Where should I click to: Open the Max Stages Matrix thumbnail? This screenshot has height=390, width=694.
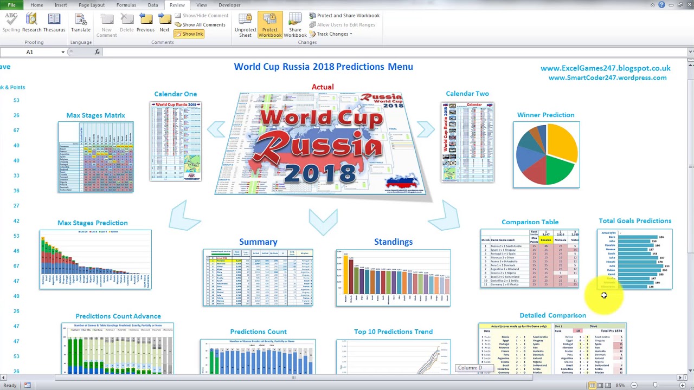coord(96,157)
